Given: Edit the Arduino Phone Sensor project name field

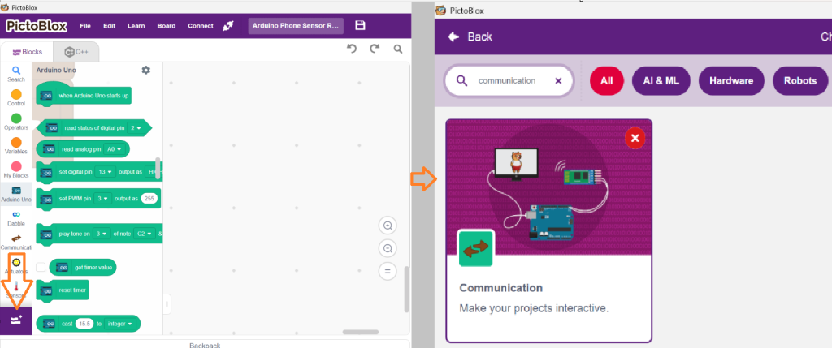Looking at the screenshot, I should [x=296, y=26].
